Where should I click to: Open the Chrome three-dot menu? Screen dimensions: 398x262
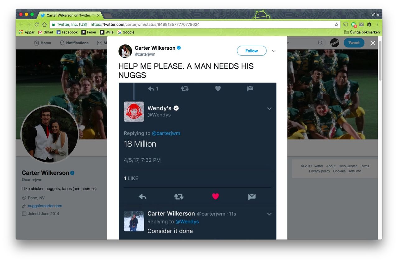coord(377,25)
